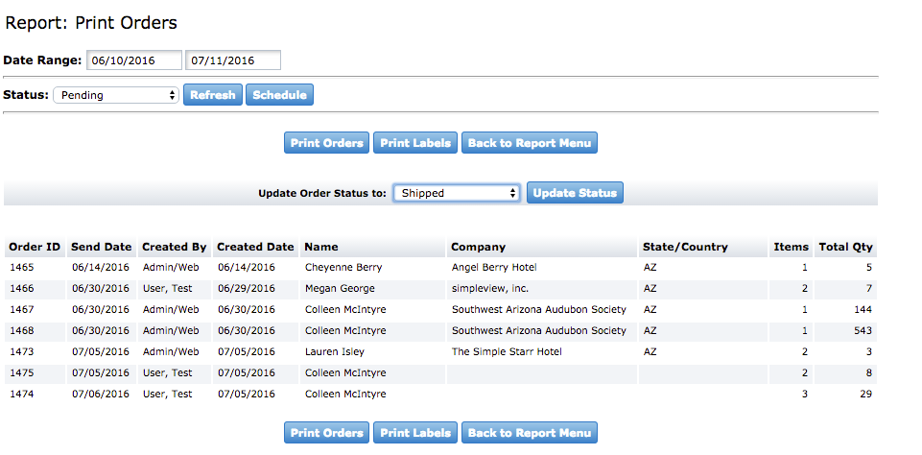Click the Refresh button
922x455 pixels.
tap(213, 95)
